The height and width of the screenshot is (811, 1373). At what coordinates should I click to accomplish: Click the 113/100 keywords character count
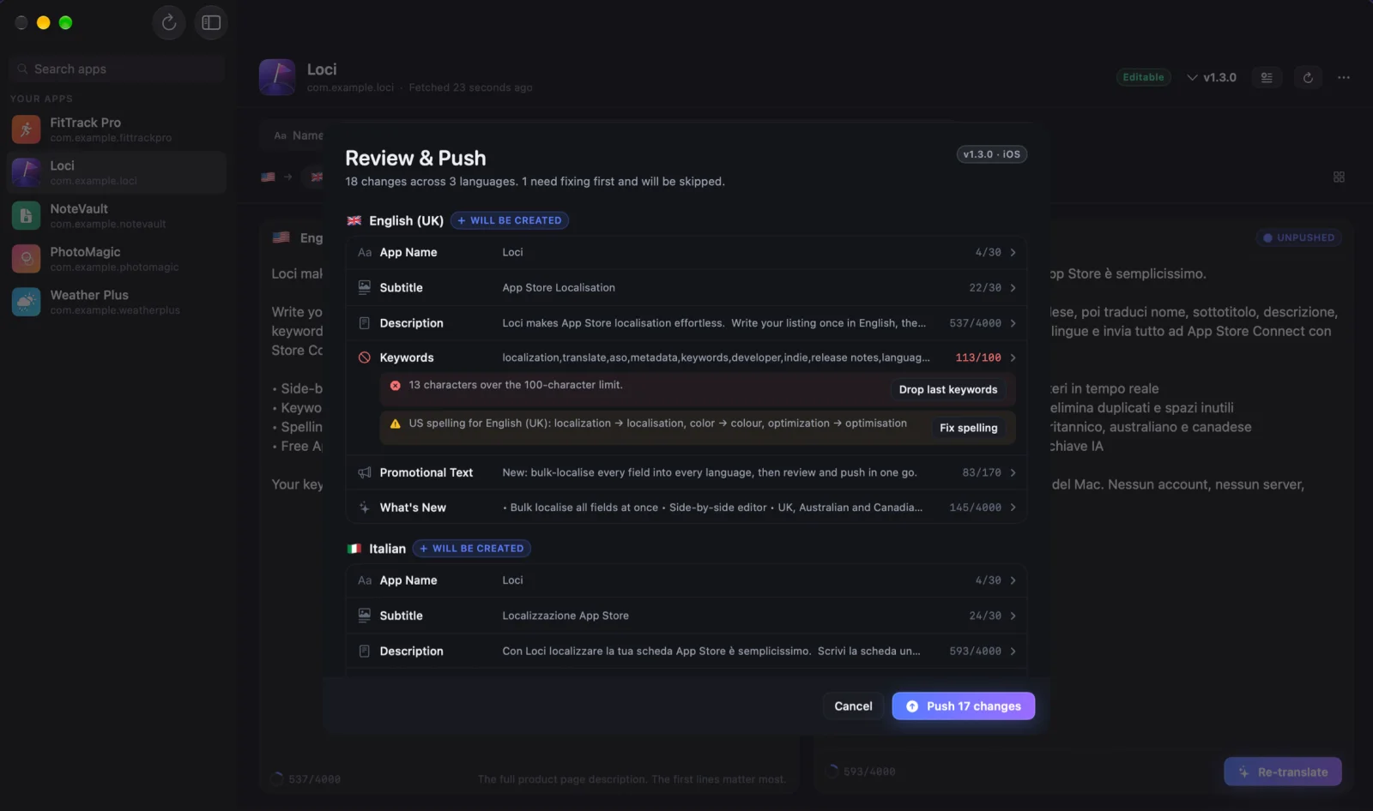(978, 357)
